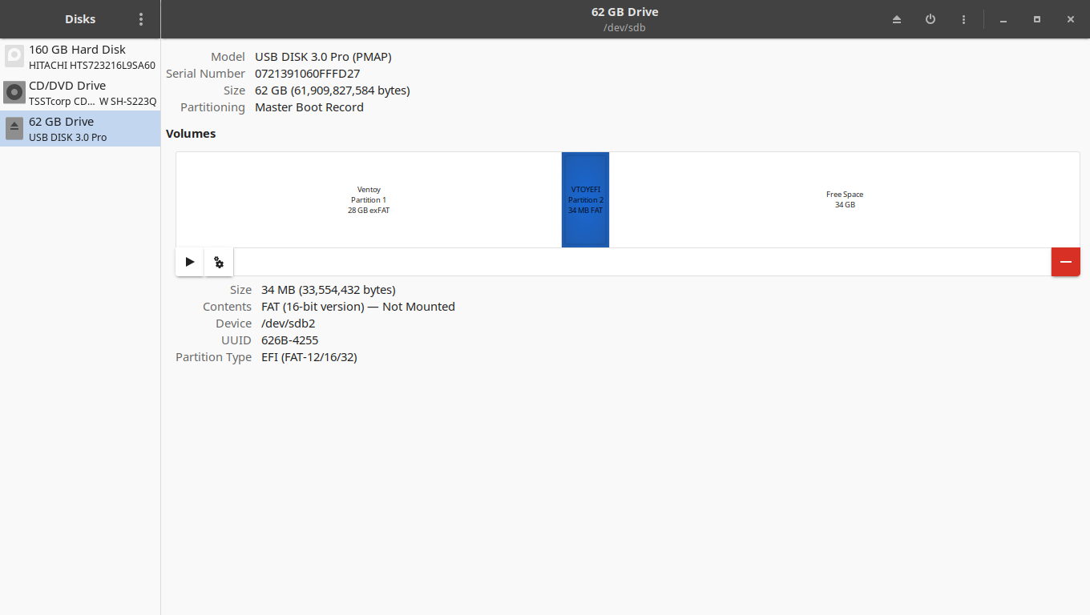Open the Disks application menu

tap(141, 19)
